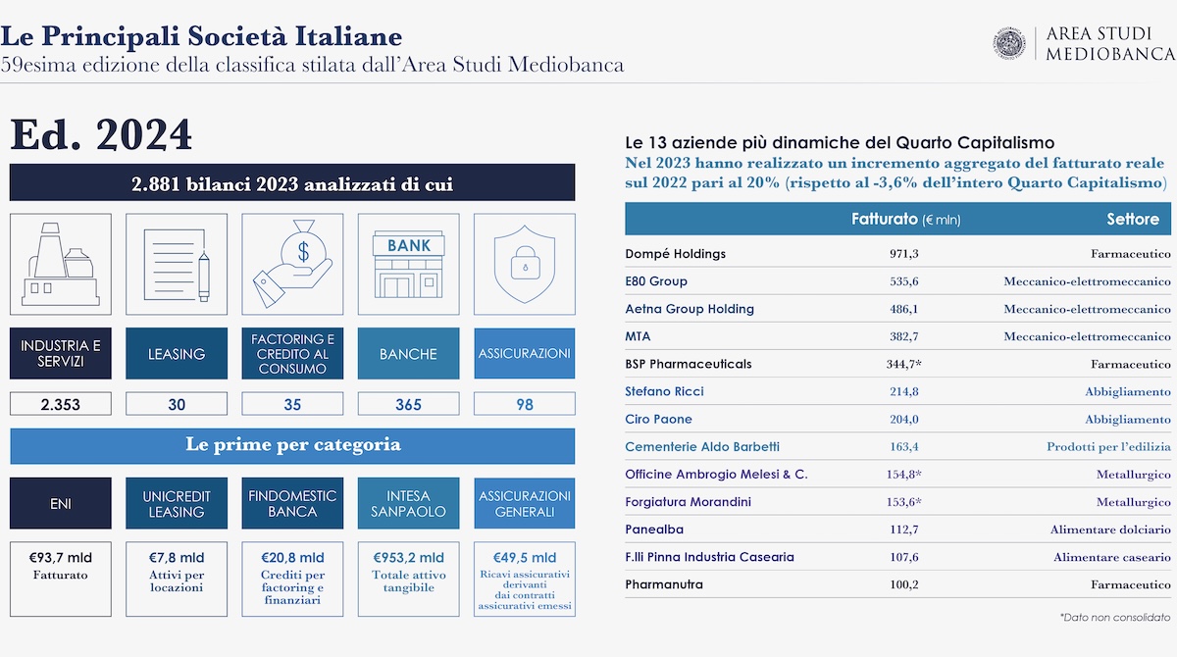Click the '€49,5 mld' insurance revenues box
This screenshot has width=1177, height=657.
[x=524, y=578]
